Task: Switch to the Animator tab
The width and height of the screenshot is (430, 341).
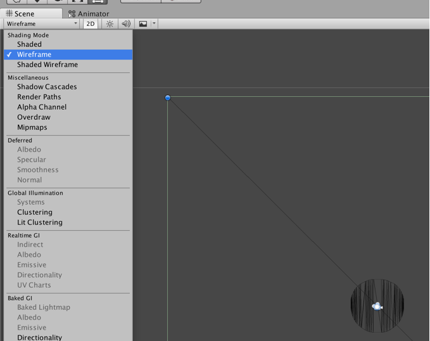Action: (89, 13)
